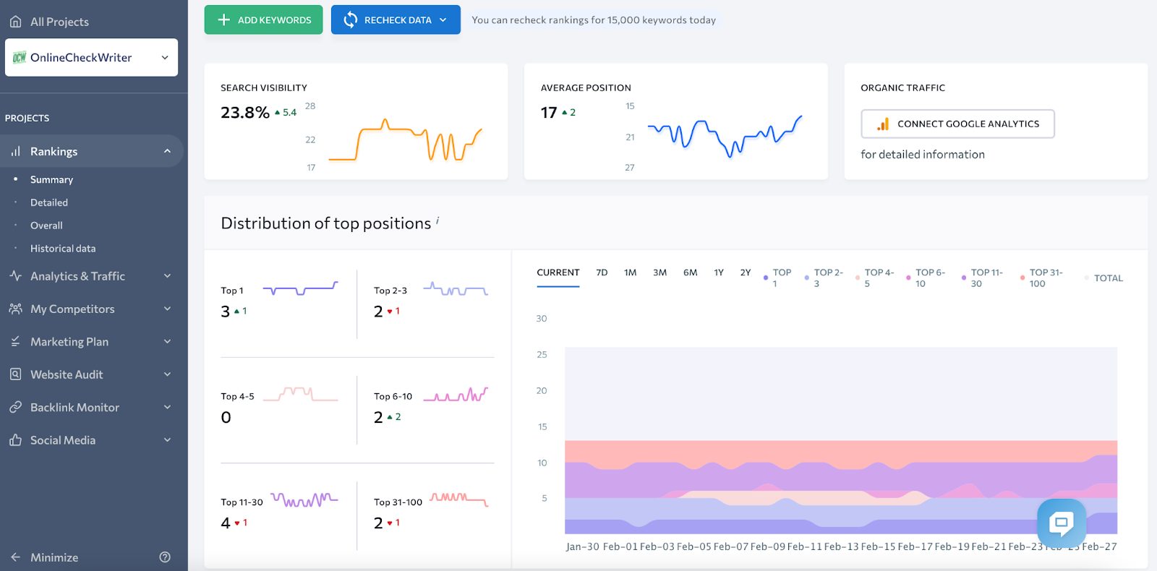Select the 2Y period tab
The height and width of the screenshot is (571, 1157).
(746, 272)
